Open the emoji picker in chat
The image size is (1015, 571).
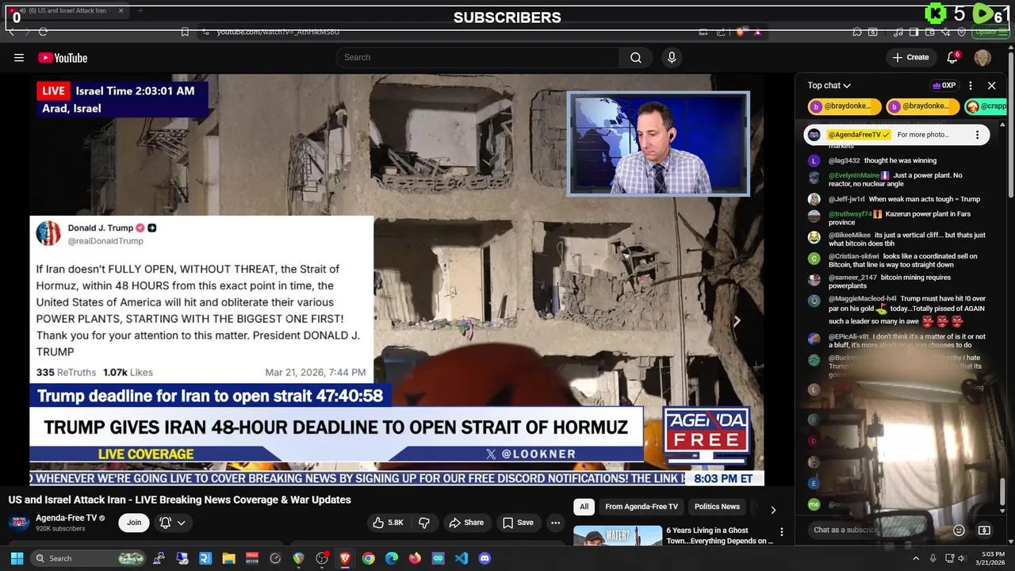pos(959,530)
